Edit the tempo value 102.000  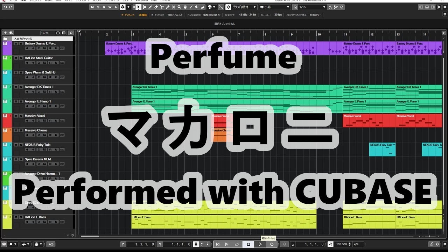[x=342, y=244]
